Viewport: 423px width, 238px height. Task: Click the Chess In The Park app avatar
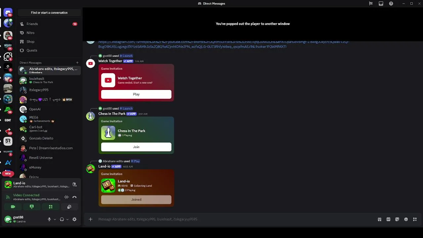tap(91, 116)
